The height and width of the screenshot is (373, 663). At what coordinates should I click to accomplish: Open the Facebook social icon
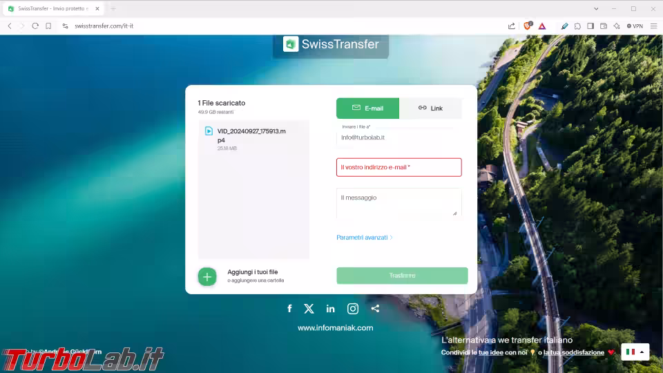coord(289,309)
